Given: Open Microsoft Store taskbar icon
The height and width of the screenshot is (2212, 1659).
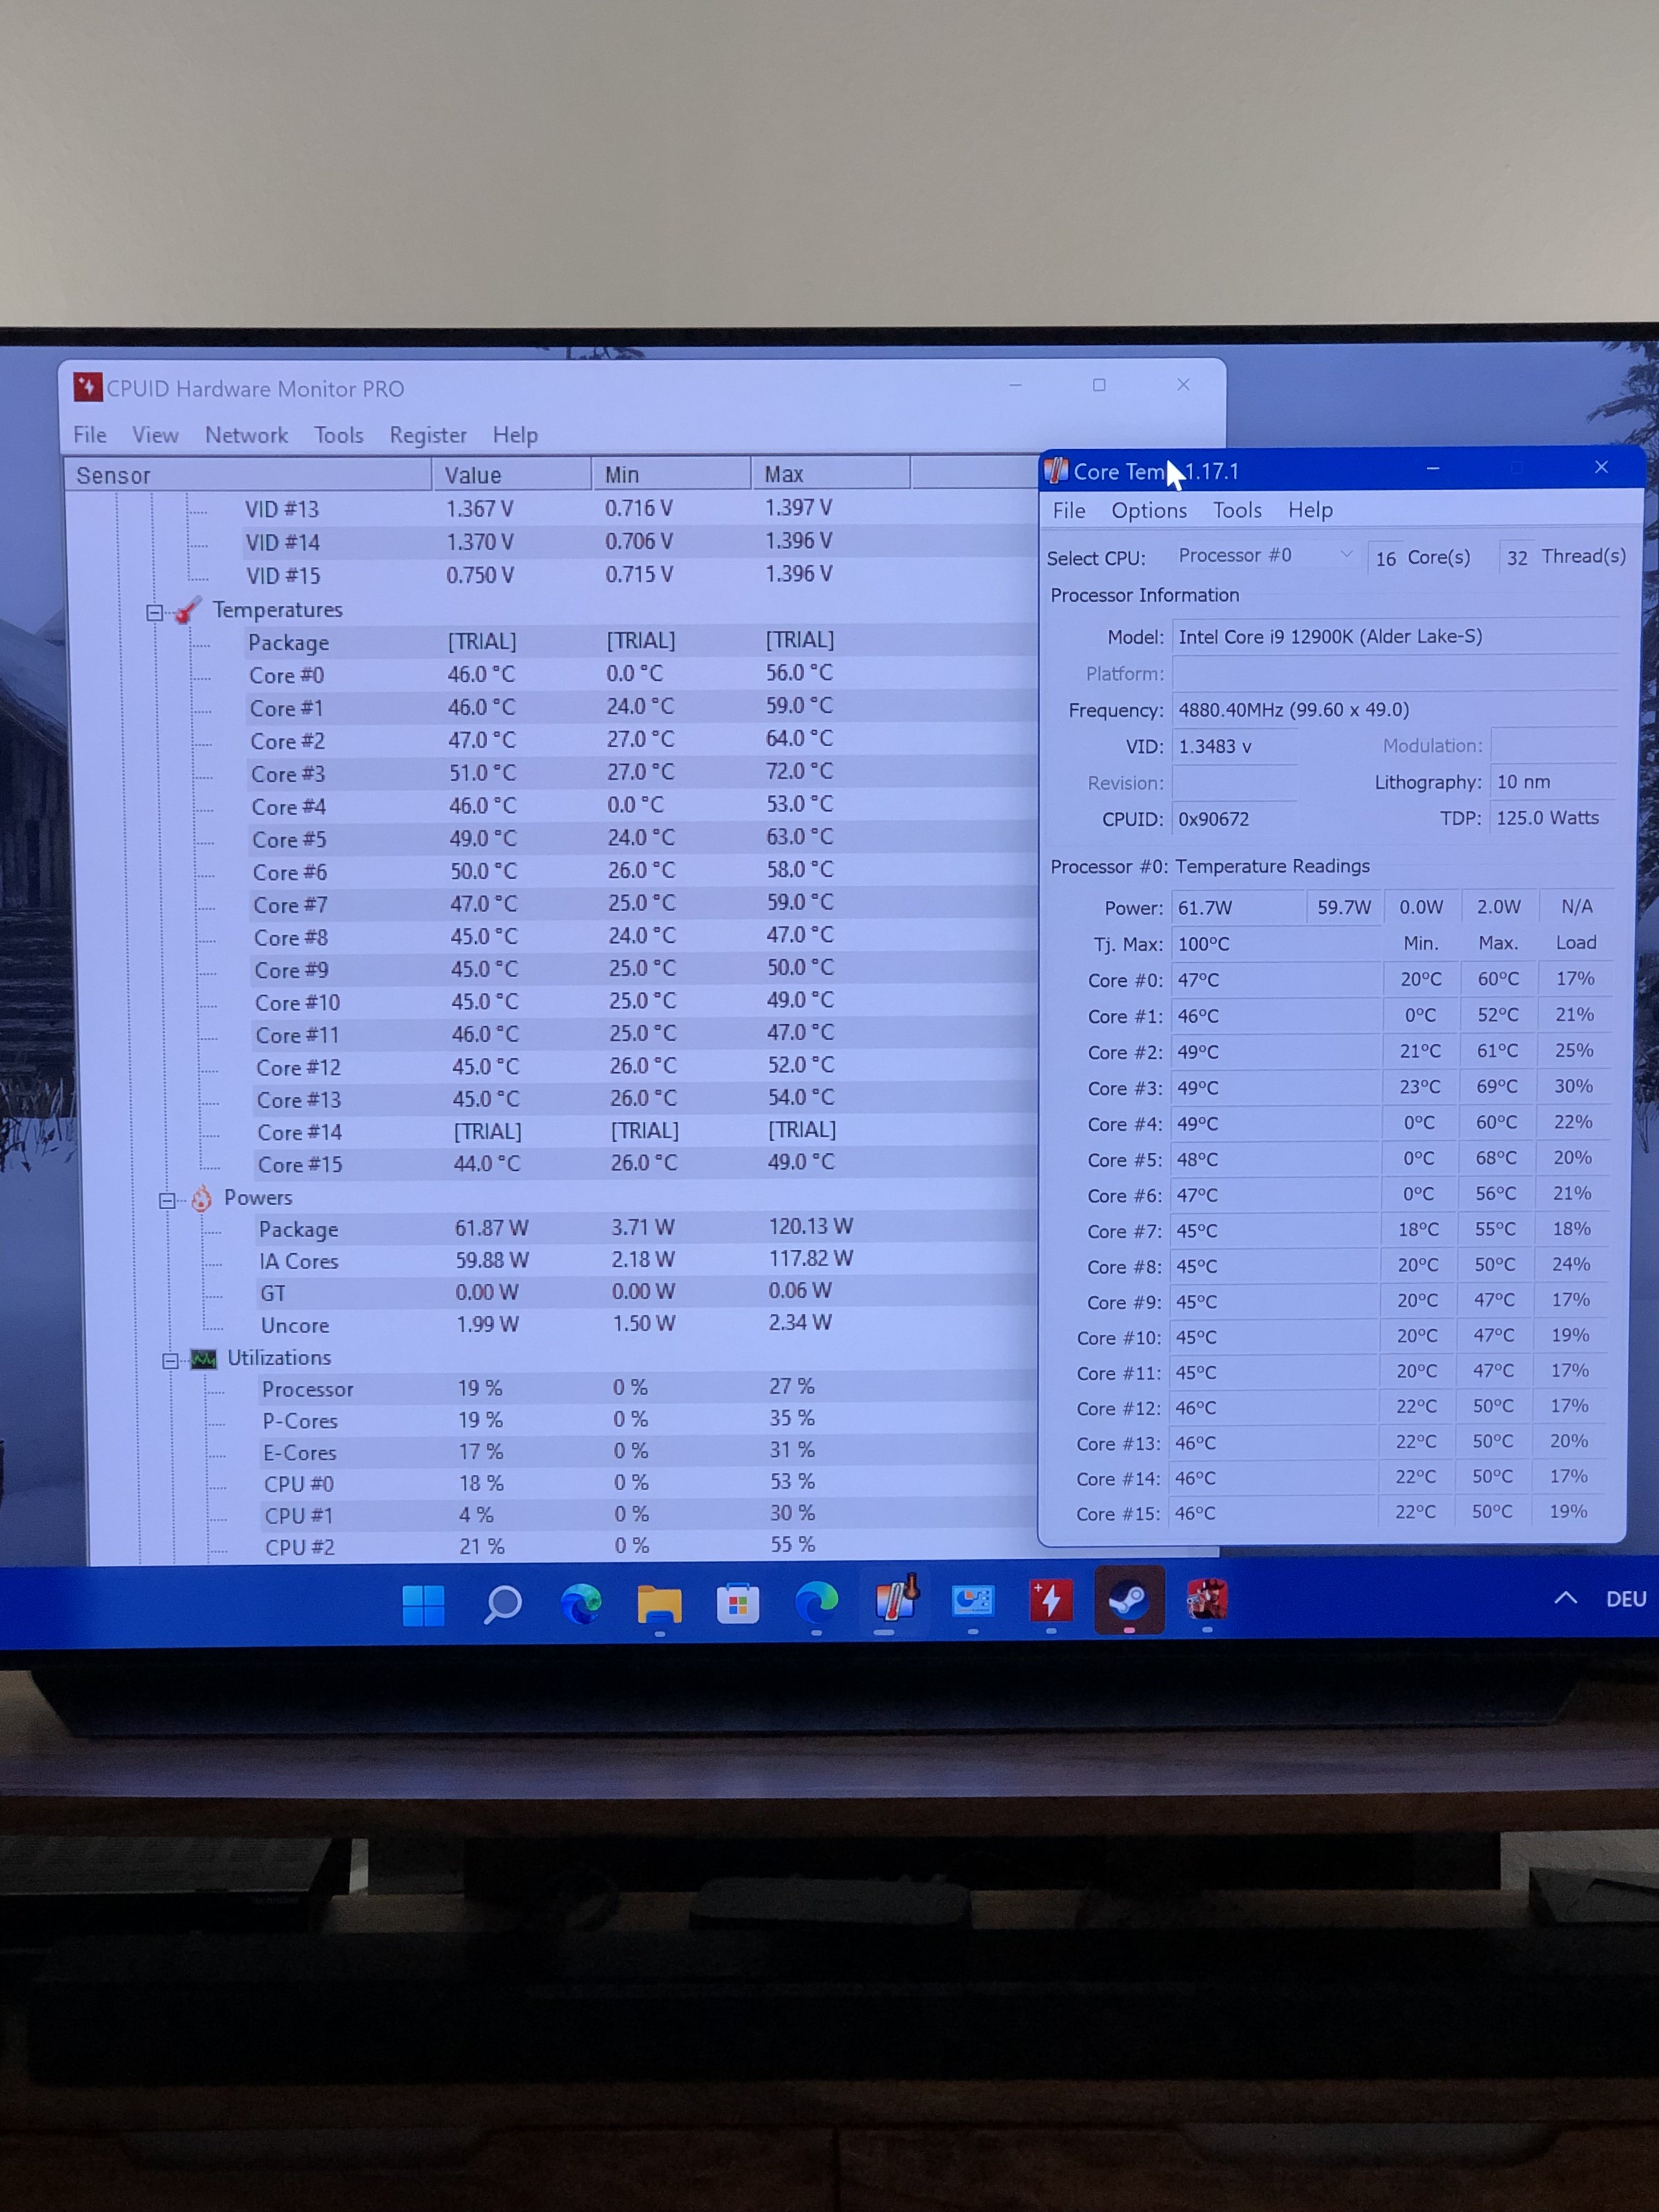Looking at the screenshot, I should coord(738,1604).
